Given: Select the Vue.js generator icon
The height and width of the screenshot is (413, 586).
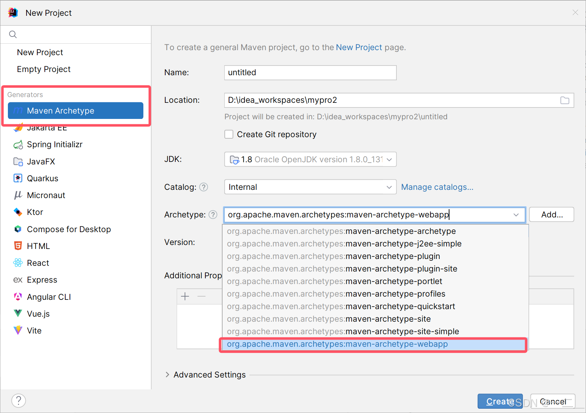Looking at the screenshot, I should click(18, 313).
